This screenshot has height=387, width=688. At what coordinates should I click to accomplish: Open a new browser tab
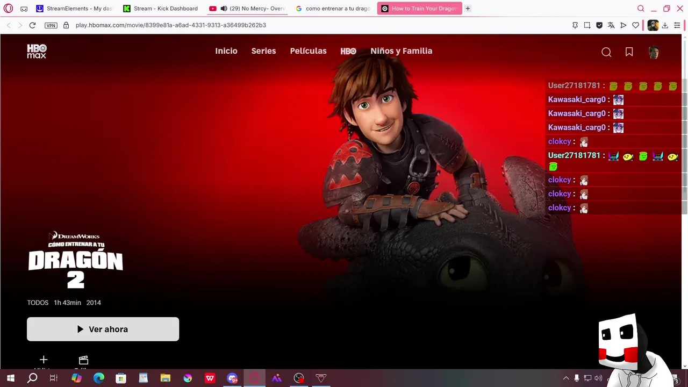click(x=468, y=9)
